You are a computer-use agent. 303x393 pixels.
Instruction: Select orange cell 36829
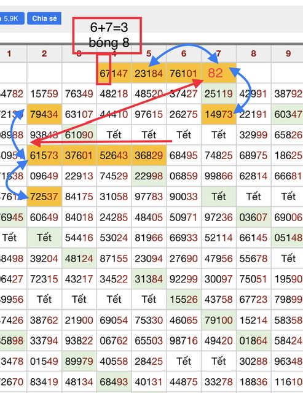click(x=149, y=155)
